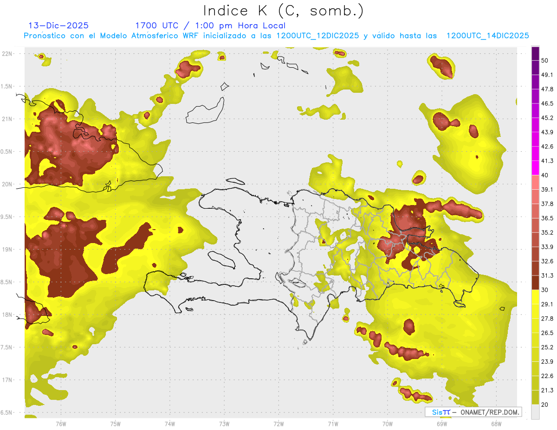Screen dimensions: 557x430
Task: Select the color scale value 47.8
Action: (x=547, y=89)
